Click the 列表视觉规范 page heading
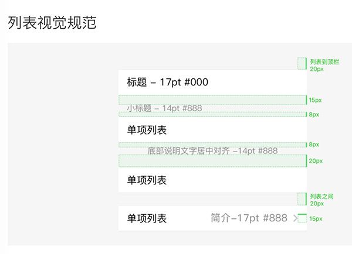352x254 pixels. pyautogui.click(x=52, y=23)
